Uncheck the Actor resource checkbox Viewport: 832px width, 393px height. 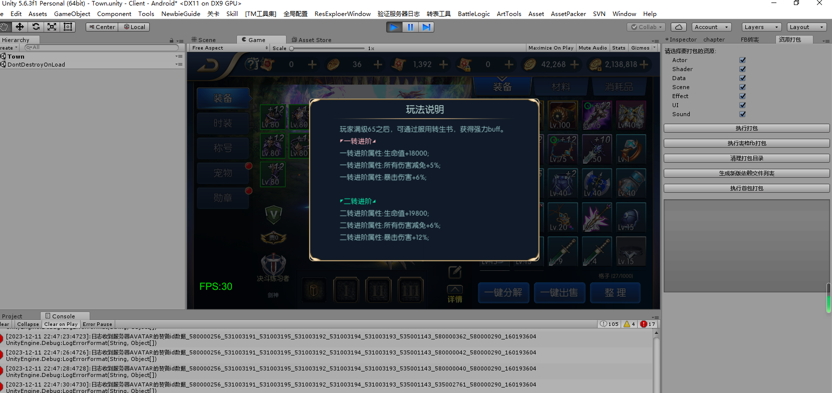coord(742,60)
